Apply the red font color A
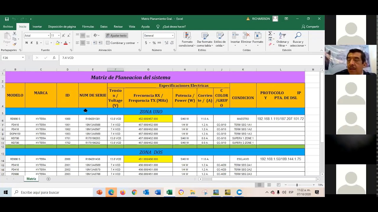The height and width of the screenshot is (212, 378). pos(66,43)
